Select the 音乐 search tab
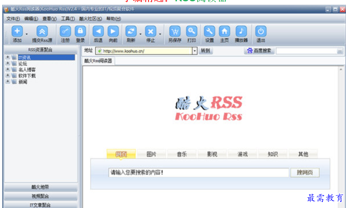Image resolution: width=346 pixels, height=208 pixels. [x=182, y=154]
